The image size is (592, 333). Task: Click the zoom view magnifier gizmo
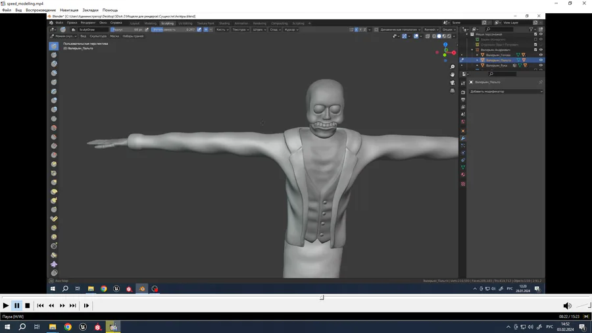click(x=453, y=67)
